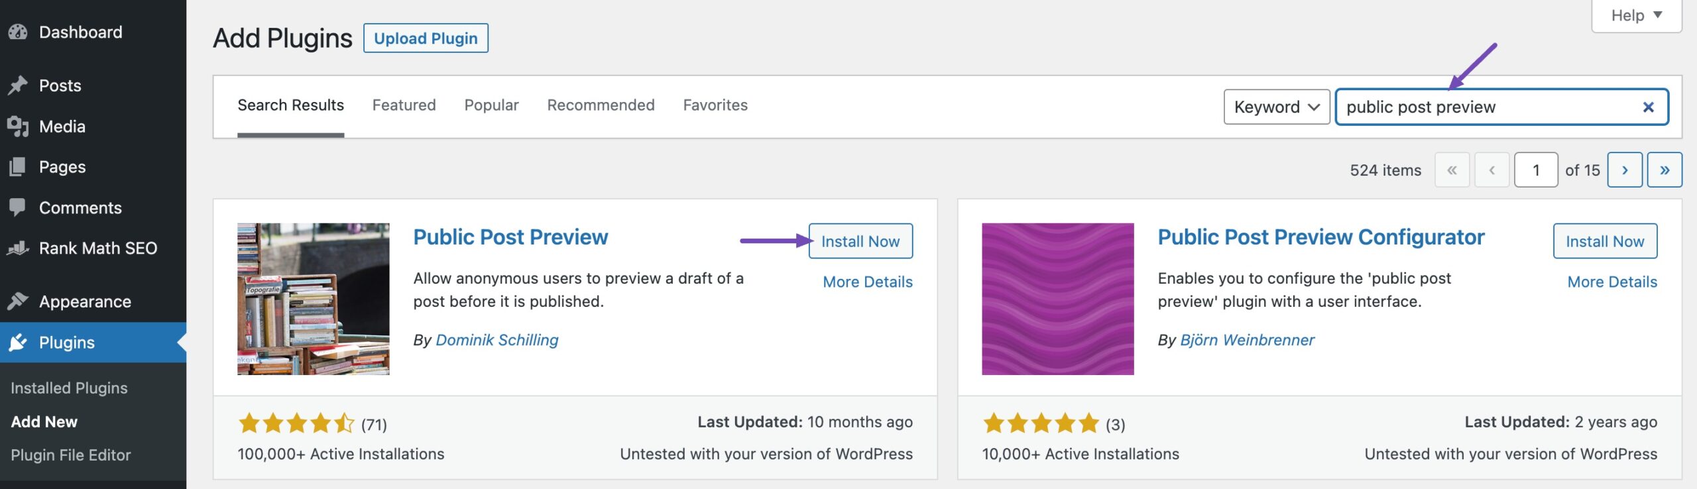This screenshot has height=489, width=1697.
Task: Click 'Last Updated: 2 years ago' text
Action: point(1560,422)
